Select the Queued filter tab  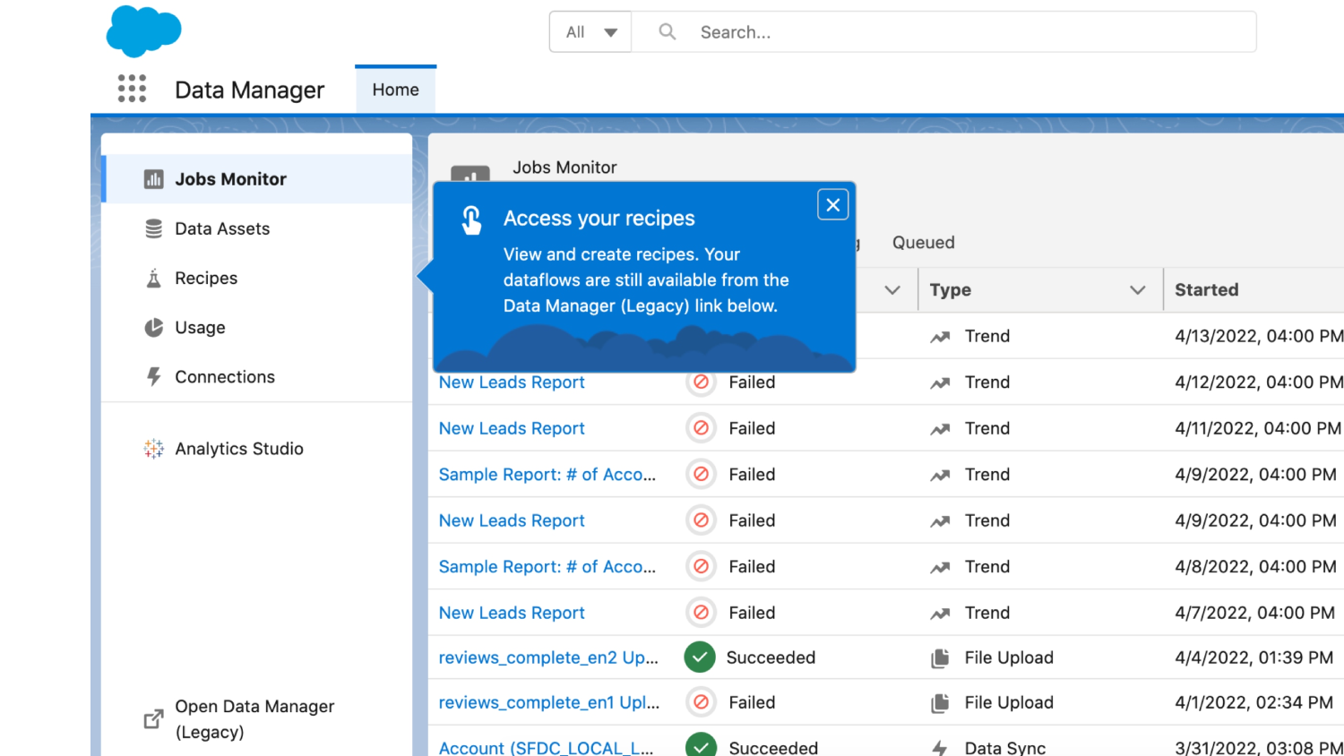[x=923, y=243]
